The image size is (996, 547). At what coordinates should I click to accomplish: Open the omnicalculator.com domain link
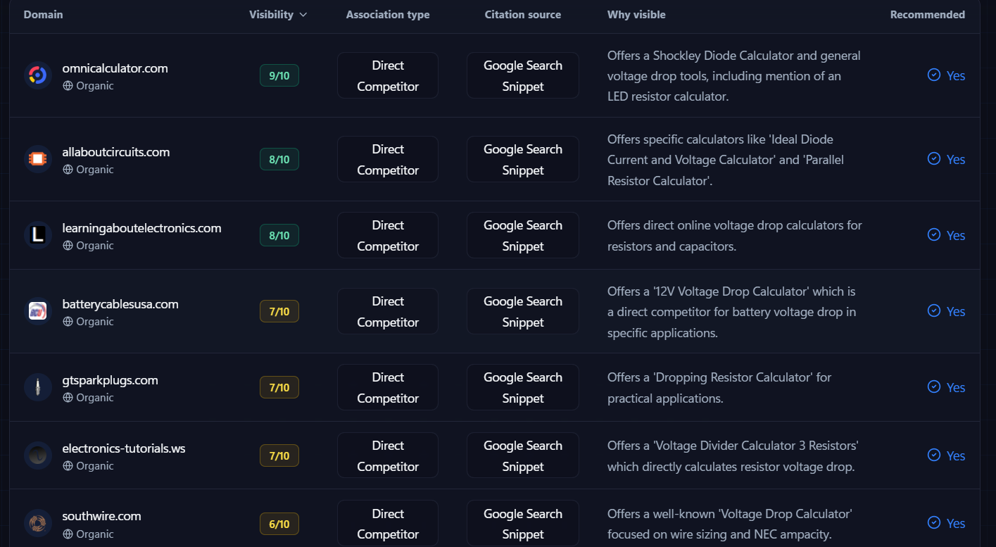click(x=115, y=68)
